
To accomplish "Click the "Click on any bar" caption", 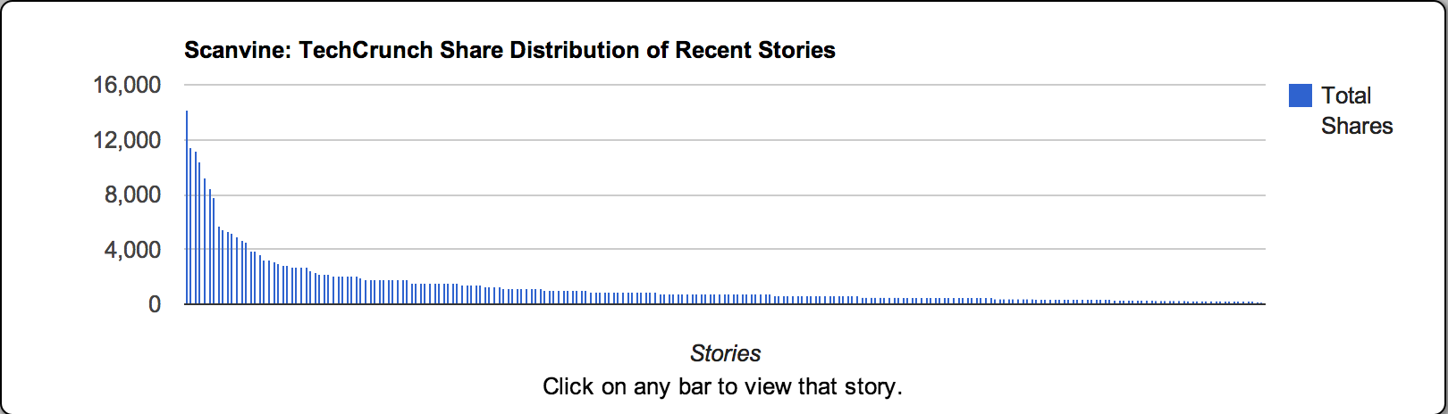I will point(722,386).
